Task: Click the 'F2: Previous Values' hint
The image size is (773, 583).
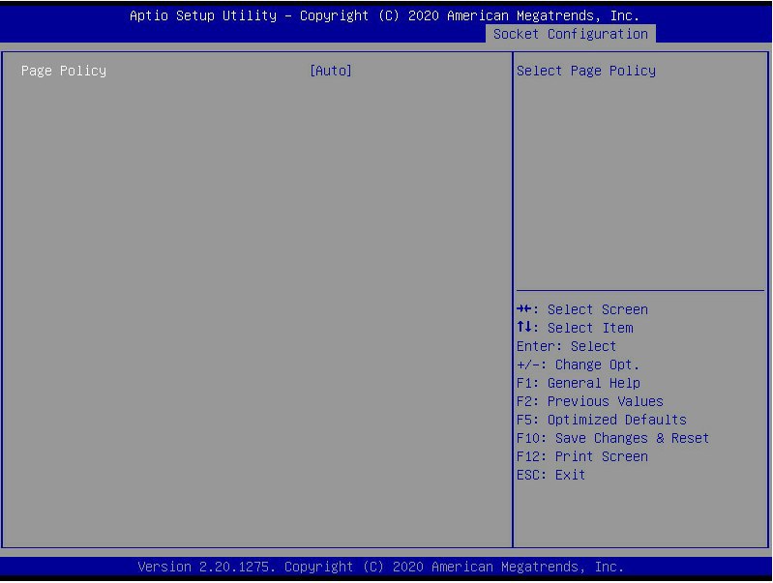Action: [x=589, y=401]
